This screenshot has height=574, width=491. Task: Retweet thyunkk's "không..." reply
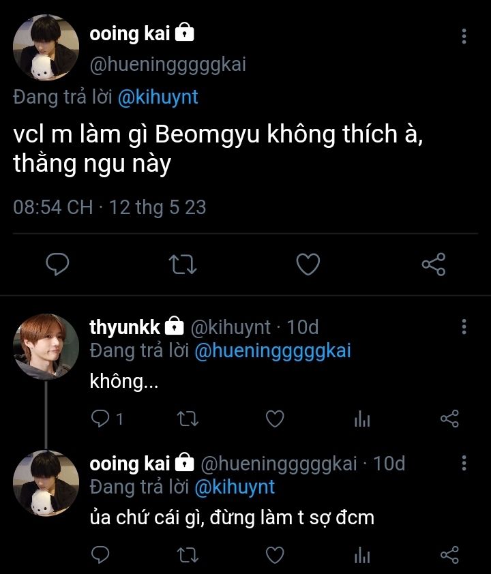pyautogui.click(x=186, y=419)
